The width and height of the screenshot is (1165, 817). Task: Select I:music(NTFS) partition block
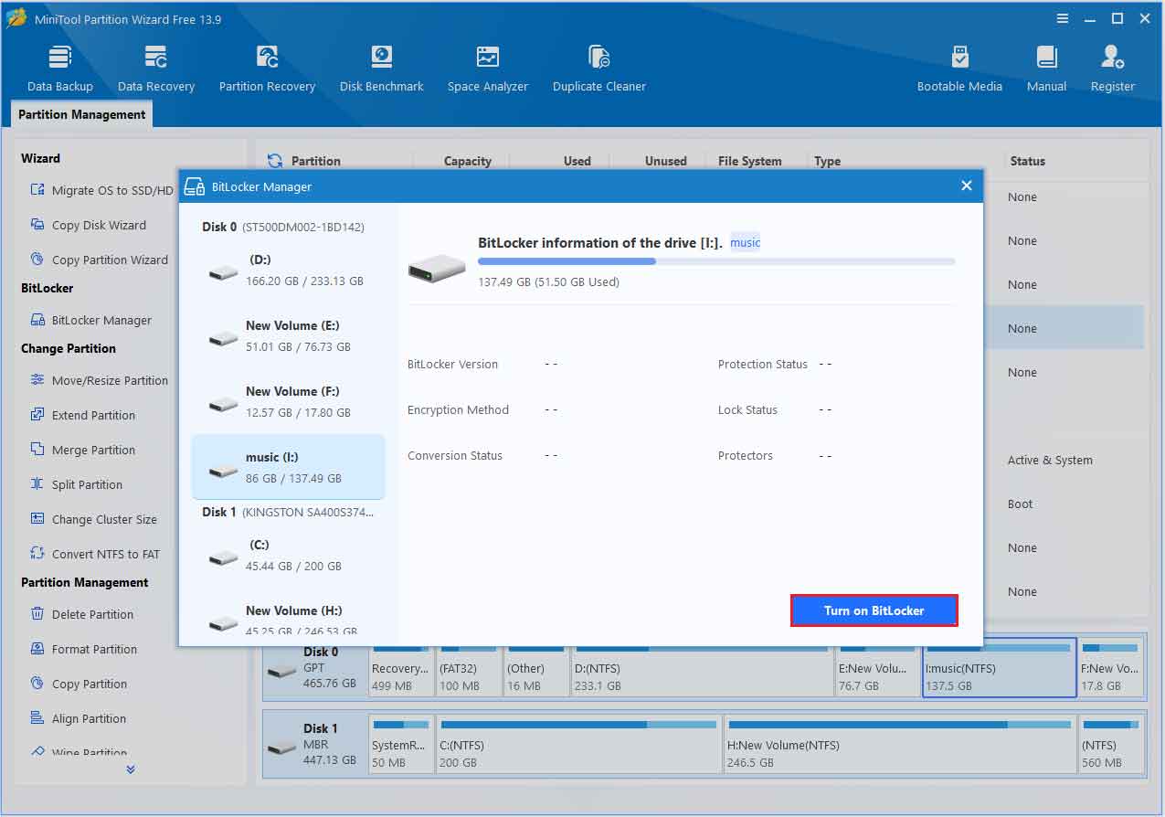click(1000, 668)
